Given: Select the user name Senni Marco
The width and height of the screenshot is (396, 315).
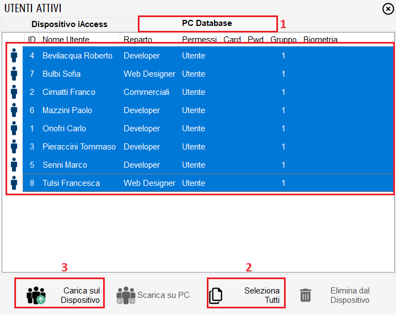Looking at the screenshot, I should [x=65, y=165].
